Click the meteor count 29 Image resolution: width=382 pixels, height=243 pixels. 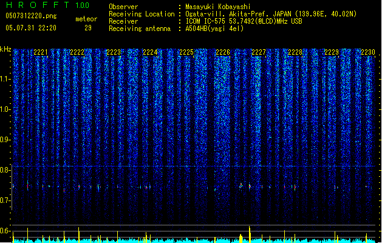point(88,28)
